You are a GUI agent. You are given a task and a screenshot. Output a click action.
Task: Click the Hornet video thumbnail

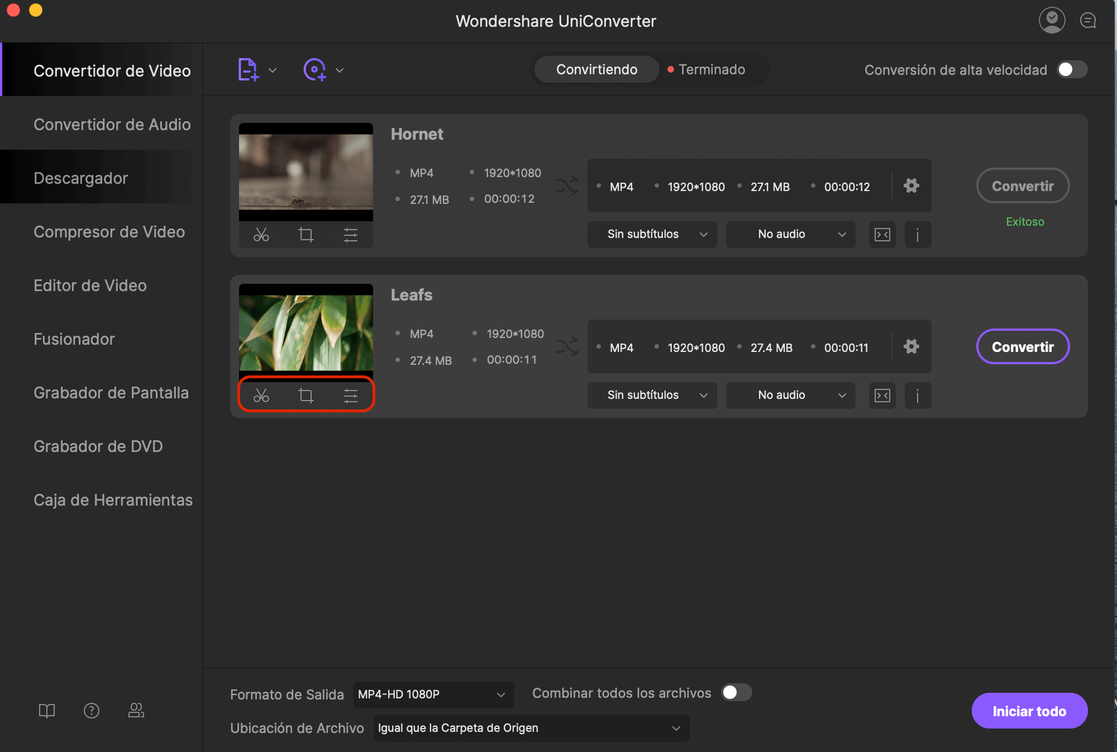pos(305,172)
